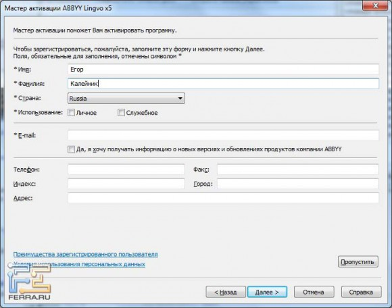392x308 pixels.
Task: Focus the Фамилия field containing Калейник
Action: [x=223, y=84]
